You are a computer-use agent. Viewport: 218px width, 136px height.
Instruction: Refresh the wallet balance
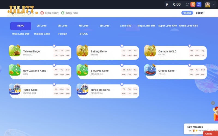187,4
